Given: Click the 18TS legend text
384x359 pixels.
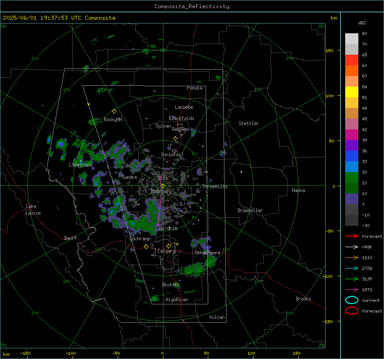Looking at the screenshot, I should pos(367,290).
